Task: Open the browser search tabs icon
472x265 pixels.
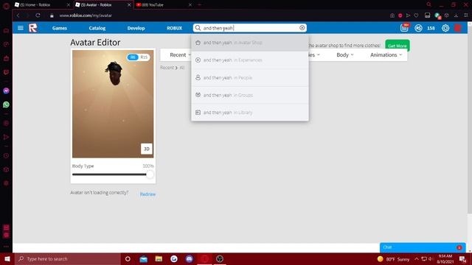Action: [x=429, y=4]
